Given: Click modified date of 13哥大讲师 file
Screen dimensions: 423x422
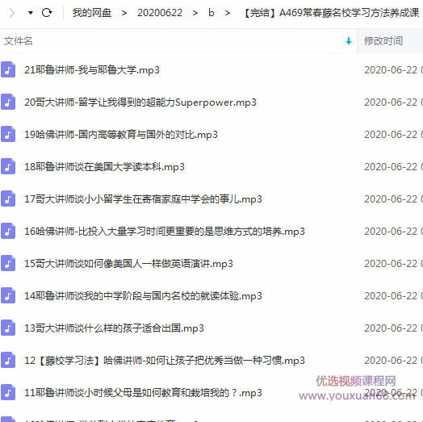Looking at the screenshot, I should 393,328.
